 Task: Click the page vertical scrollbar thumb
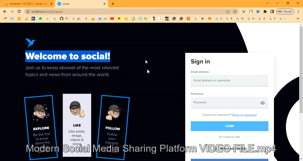point(301,70)
